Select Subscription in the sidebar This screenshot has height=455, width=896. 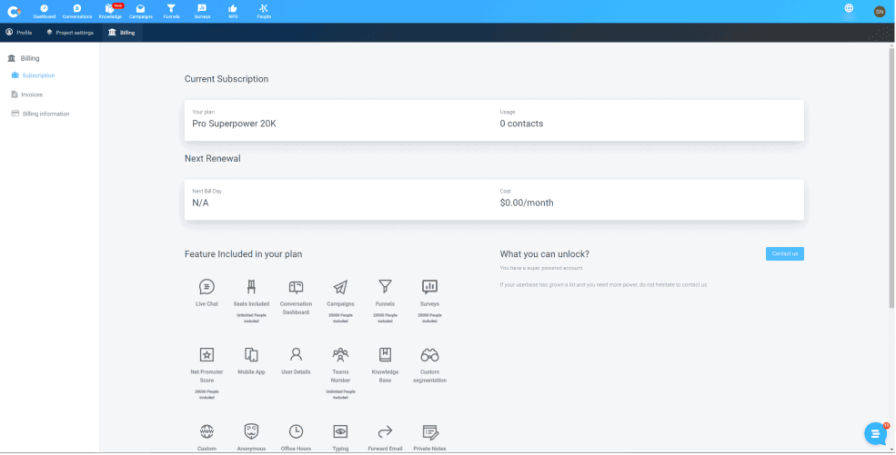38,75
